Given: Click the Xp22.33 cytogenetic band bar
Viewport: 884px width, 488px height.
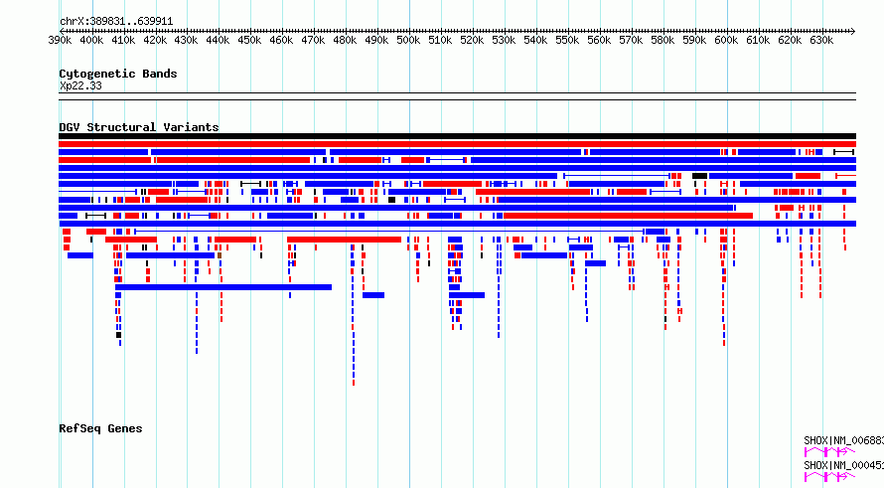Looking at the screenshot, I should point(457,96).
